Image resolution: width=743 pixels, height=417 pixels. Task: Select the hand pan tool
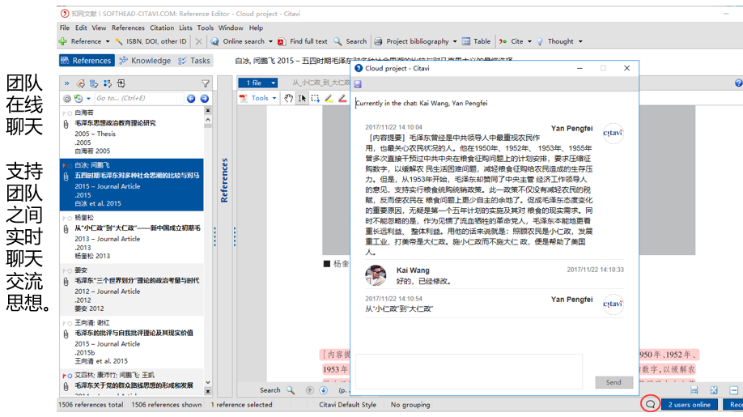tap(289, 98)
